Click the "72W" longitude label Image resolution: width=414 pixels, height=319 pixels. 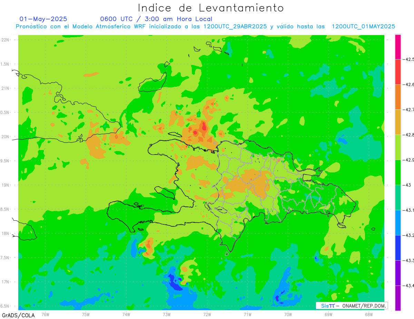click(207, 314)
